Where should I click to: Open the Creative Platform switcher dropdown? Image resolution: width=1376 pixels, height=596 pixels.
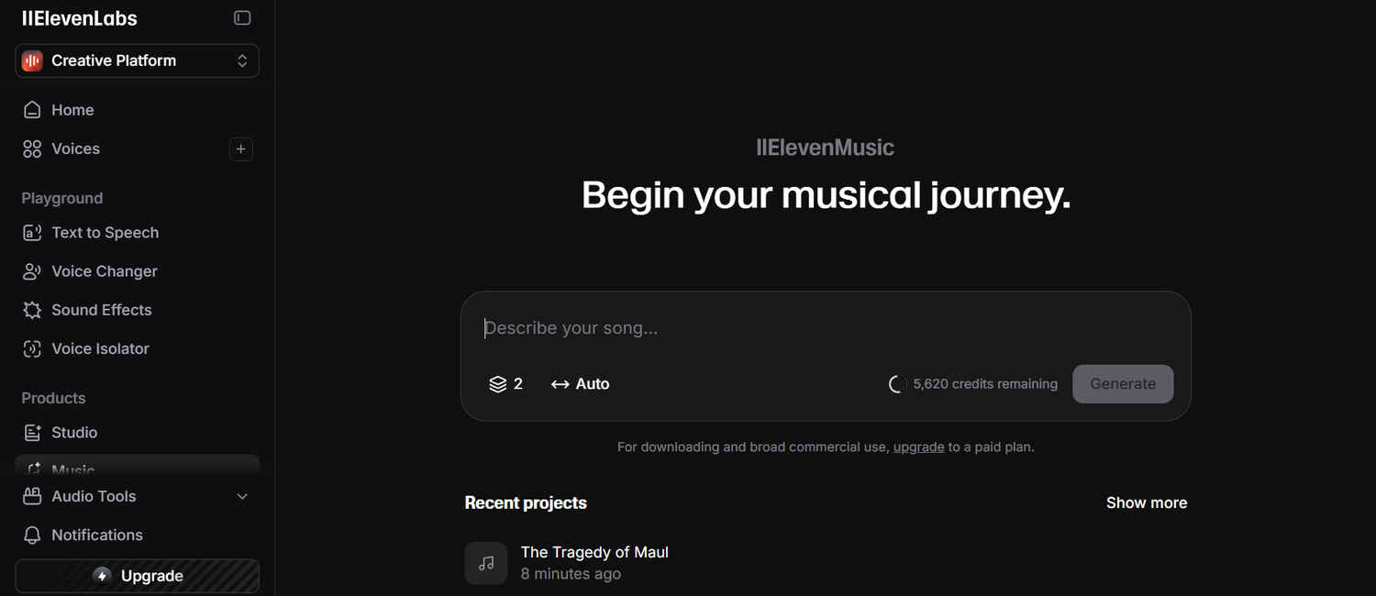tap(138, 61)
